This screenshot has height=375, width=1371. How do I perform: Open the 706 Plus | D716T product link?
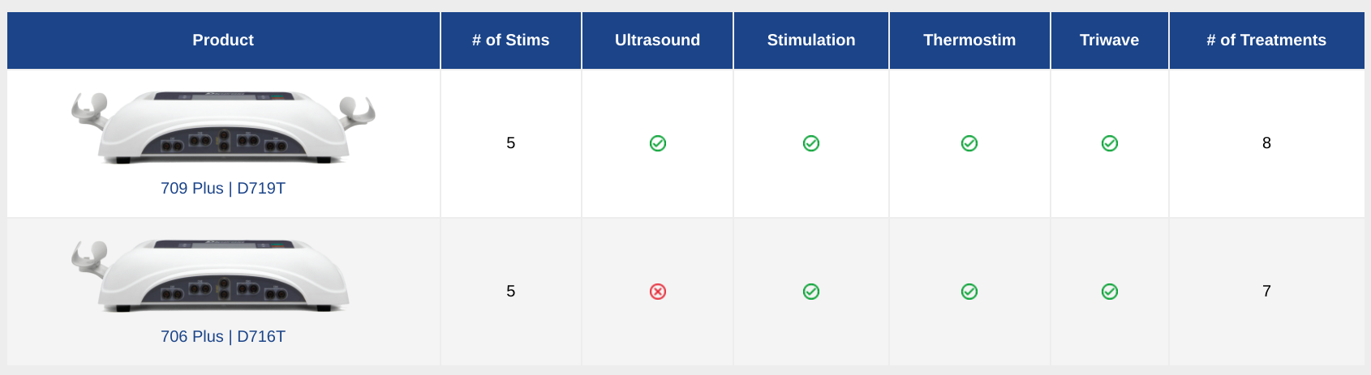223,336
